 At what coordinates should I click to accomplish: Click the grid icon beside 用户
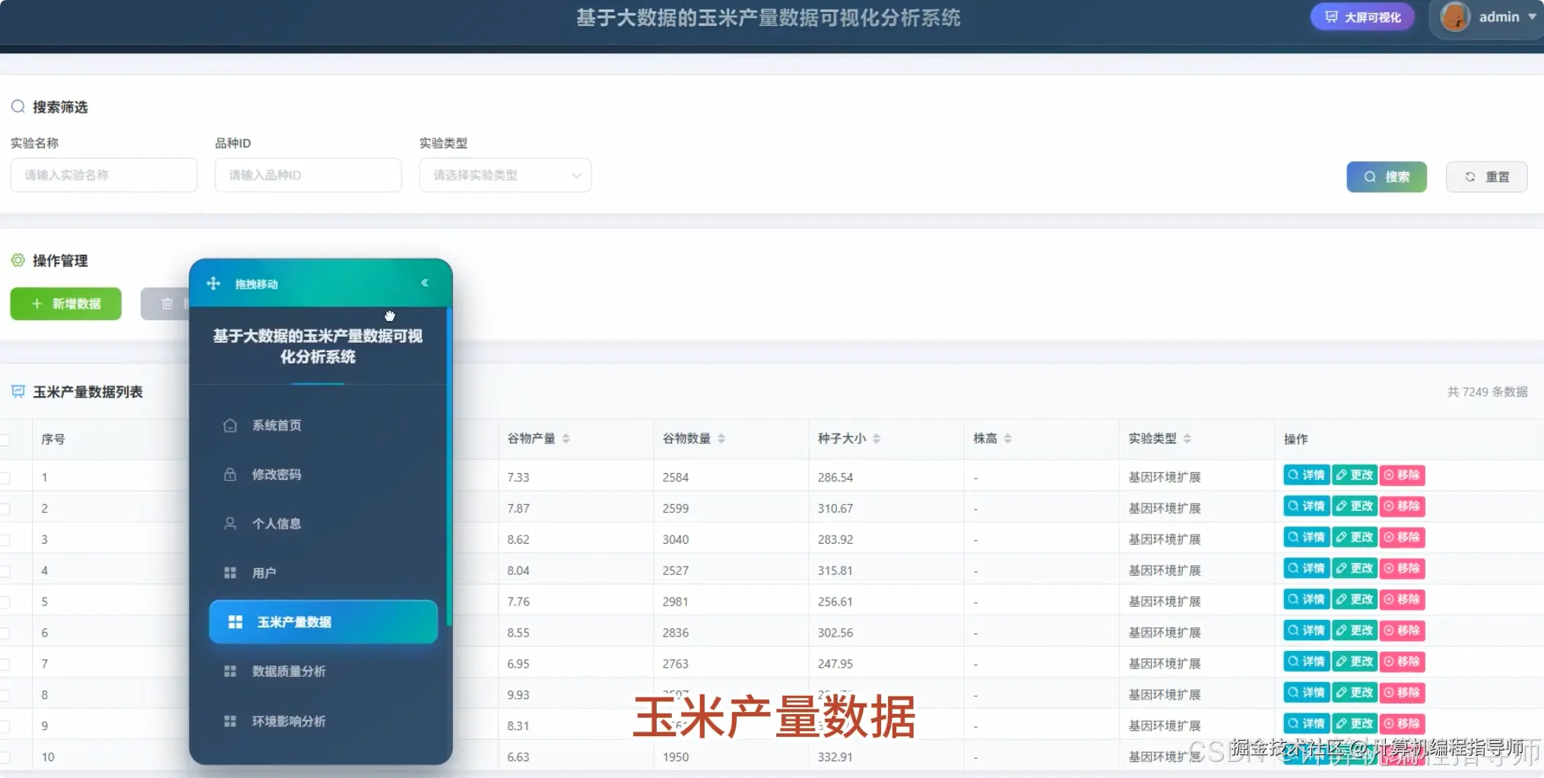(x=230, y=573)
